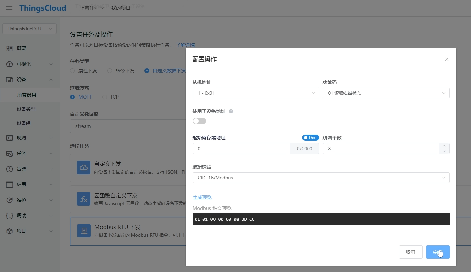Open the ThingsEdgeDTU project selector
471x272 pixels.
click(29, 29)
